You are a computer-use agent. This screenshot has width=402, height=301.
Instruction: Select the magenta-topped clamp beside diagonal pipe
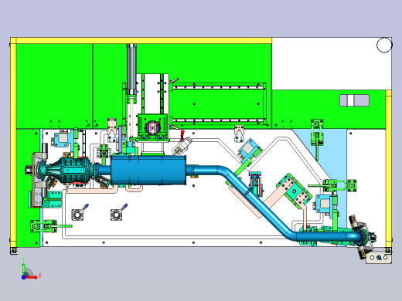pyautogui.click(x=256, y=184)
